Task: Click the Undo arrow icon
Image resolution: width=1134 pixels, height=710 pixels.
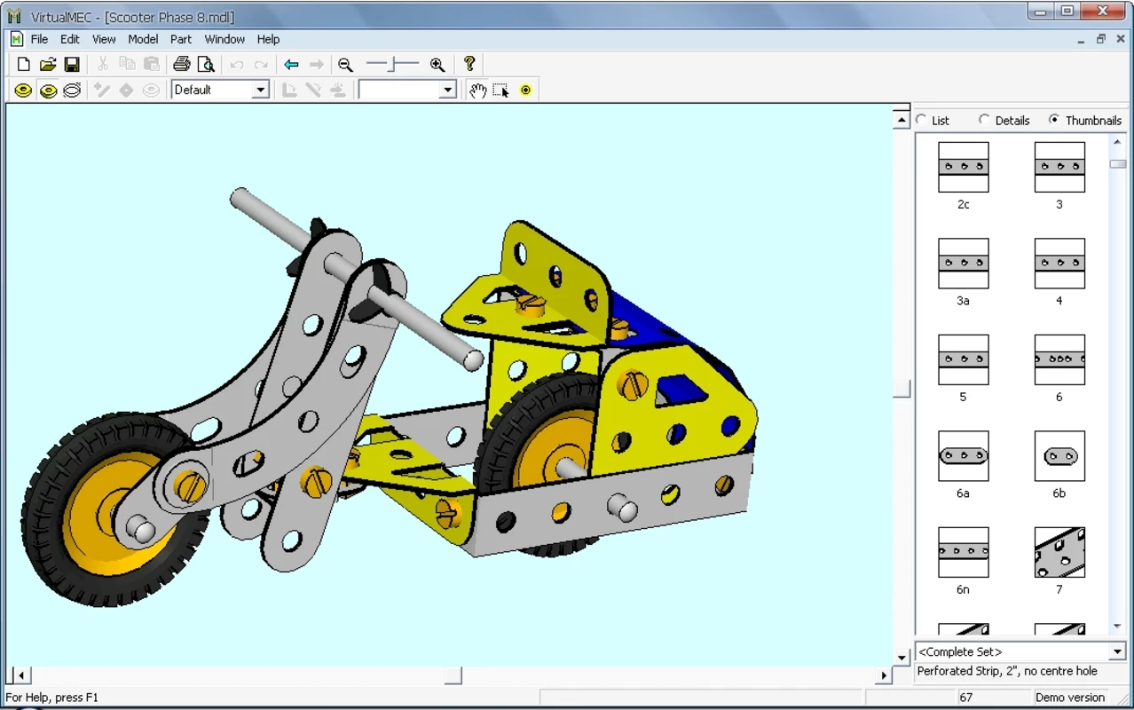Action: [237, 64]
